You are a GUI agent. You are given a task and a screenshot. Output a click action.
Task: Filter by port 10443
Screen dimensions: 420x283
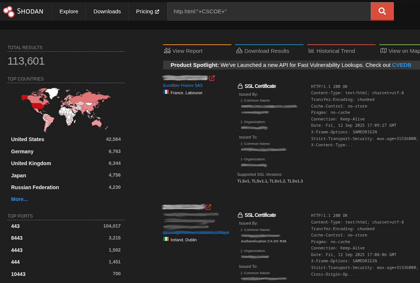pyautogui.click(x=66, y=274)
